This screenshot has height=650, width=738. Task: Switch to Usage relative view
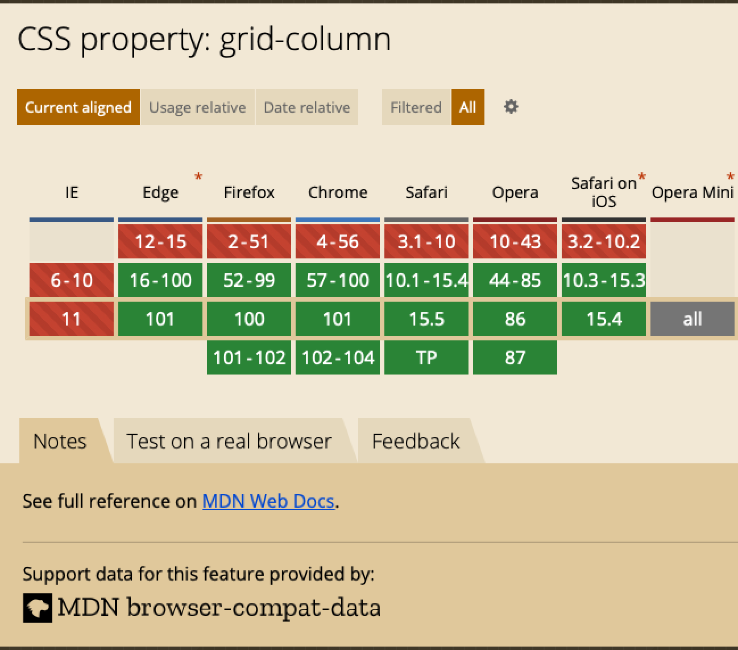coord(197,107)
